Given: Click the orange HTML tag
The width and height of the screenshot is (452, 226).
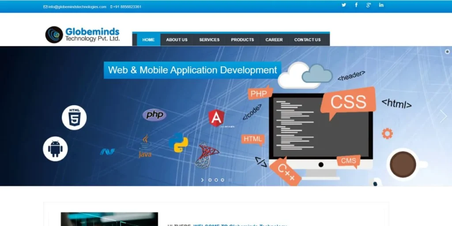Looking at the screenshot, I should (253, 139).
